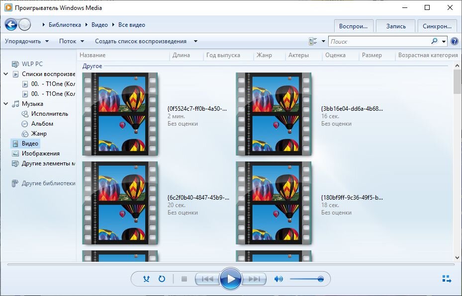
Task: Click the Forward navigation arrow button
Action: tap(25, 25)
